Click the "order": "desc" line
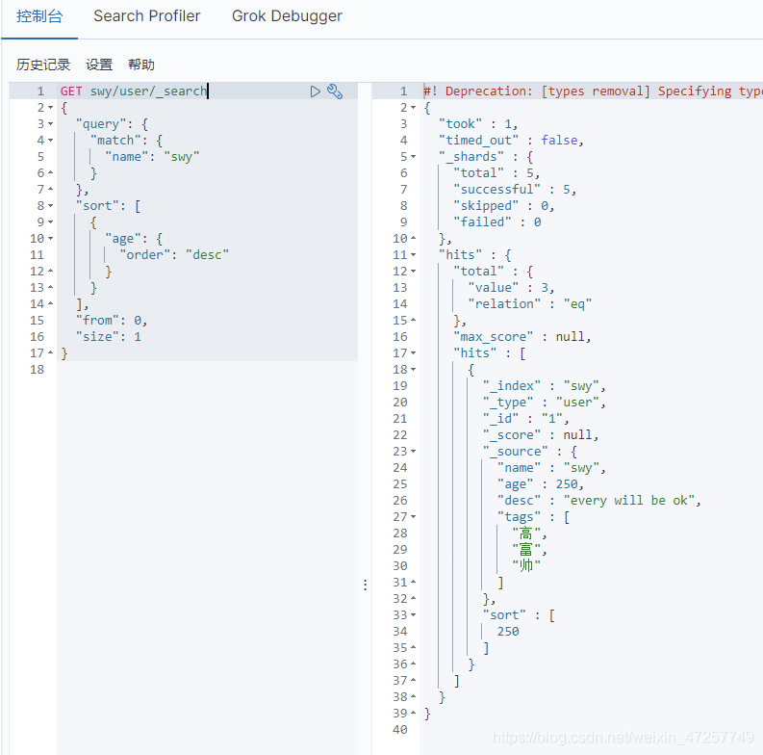 click(x=174, y=255)
